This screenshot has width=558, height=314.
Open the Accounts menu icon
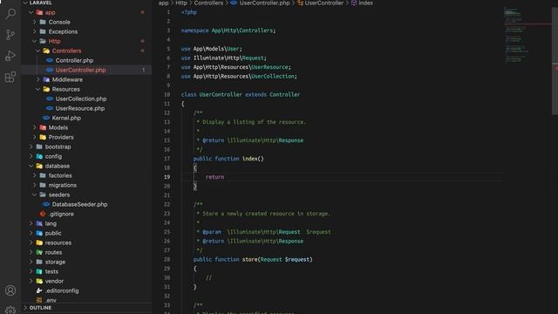10,290
